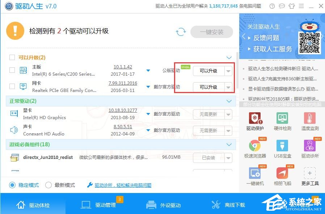325x214 pixels.
Task: Click the refresh scan icon
Action: tap(181, 32)
